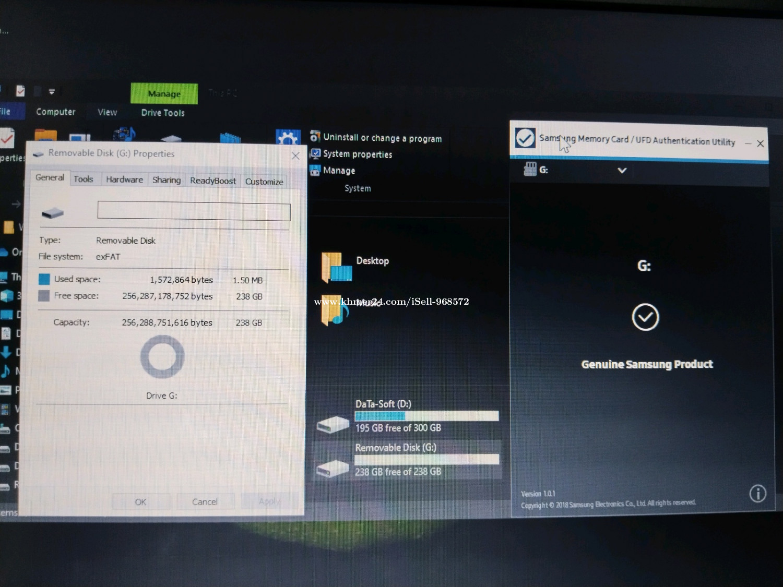Open the Drive Tools ribbon tab
This screenshot has height=587, width=783.
(163, 113)
